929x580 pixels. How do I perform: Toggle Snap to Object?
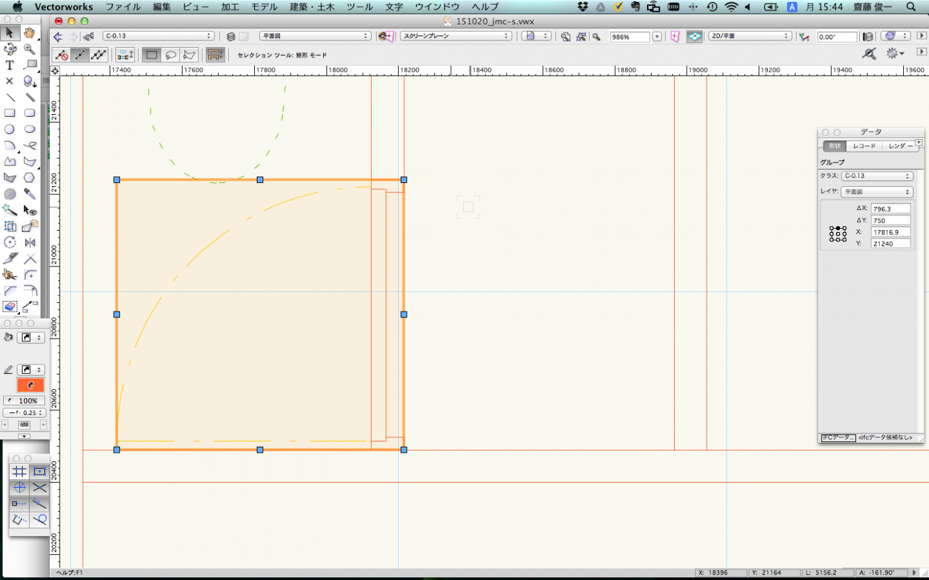[x=39, y=471]
